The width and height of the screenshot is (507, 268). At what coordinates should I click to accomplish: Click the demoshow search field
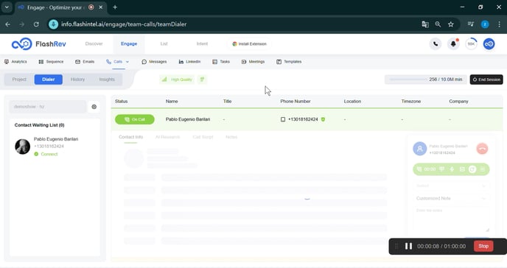47,107
